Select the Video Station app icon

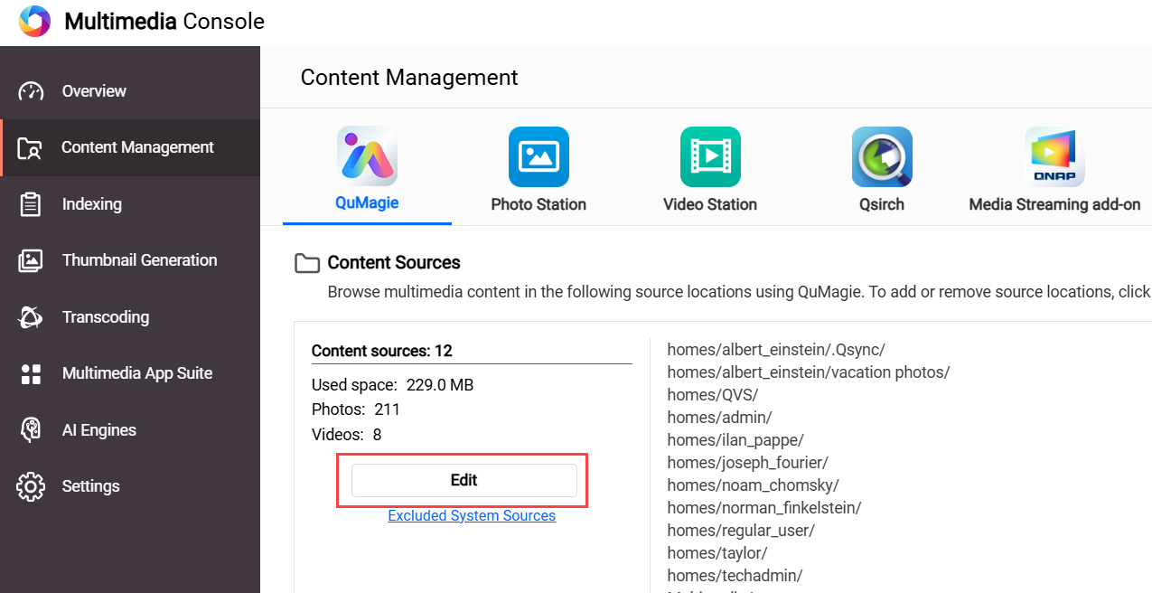click(710, 156)
